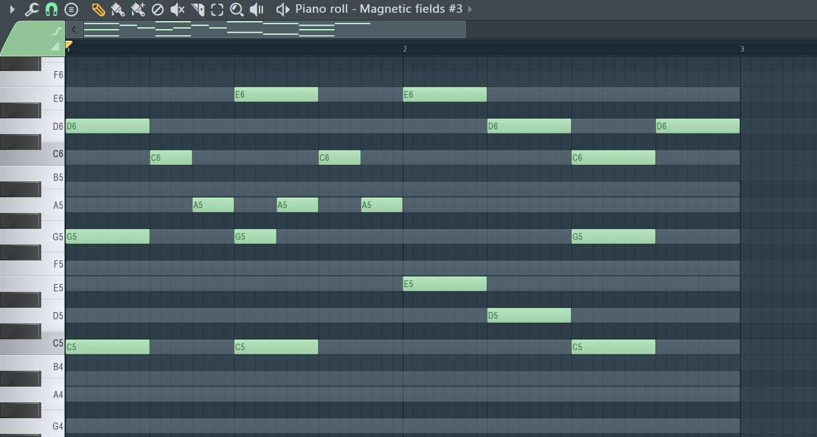Jump to bar 2 on the ruler
Viewport: 817px width, 437px height.
click(405, 49)
